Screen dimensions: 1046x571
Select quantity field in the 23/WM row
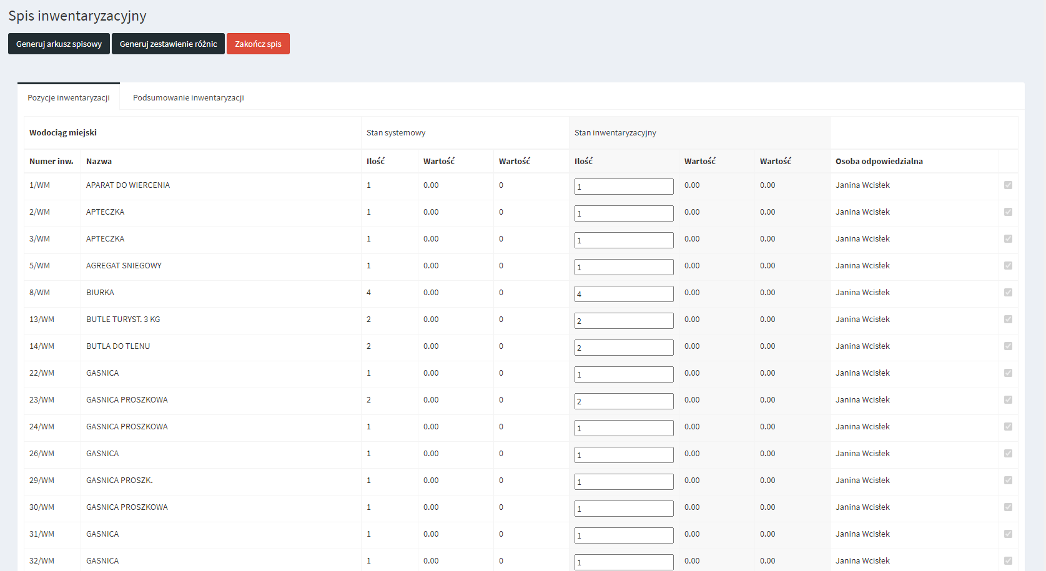pos(623,401)
